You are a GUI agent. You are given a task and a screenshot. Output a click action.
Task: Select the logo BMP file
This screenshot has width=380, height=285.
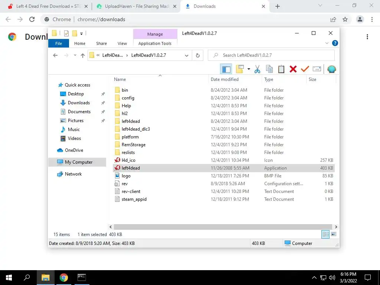point(126,176)
